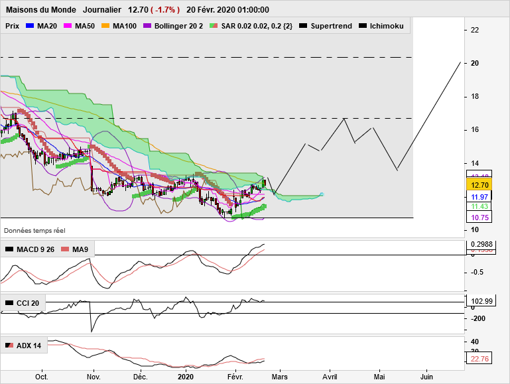Click the MA50 magenta legend swatch
Image resolution: width=510 pixels, height=384 pixels.
click(68, 26)
